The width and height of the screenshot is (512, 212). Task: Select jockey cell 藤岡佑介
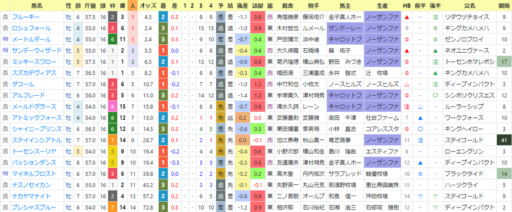point(314,17)
